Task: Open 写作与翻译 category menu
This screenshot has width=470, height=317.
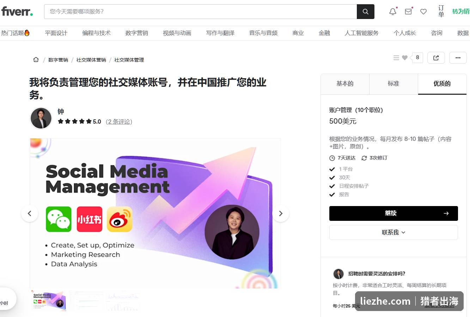Action: click(x=220, y=33)
